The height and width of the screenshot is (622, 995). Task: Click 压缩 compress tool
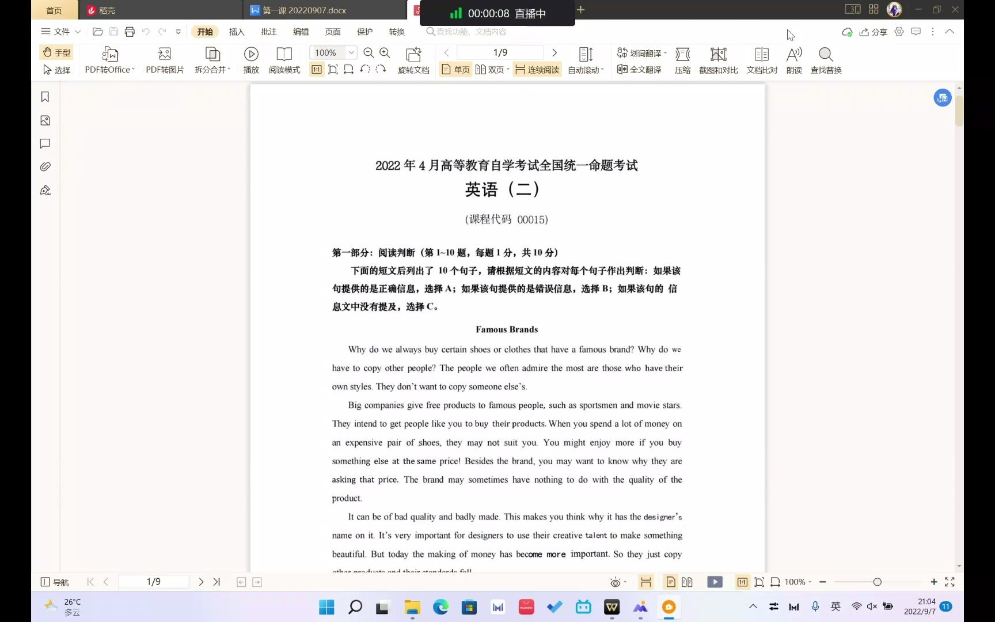(683, 60)
